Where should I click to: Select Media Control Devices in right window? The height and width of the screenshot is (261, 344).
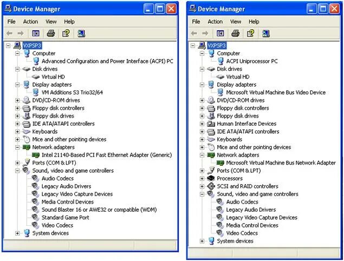coord(252,225)
